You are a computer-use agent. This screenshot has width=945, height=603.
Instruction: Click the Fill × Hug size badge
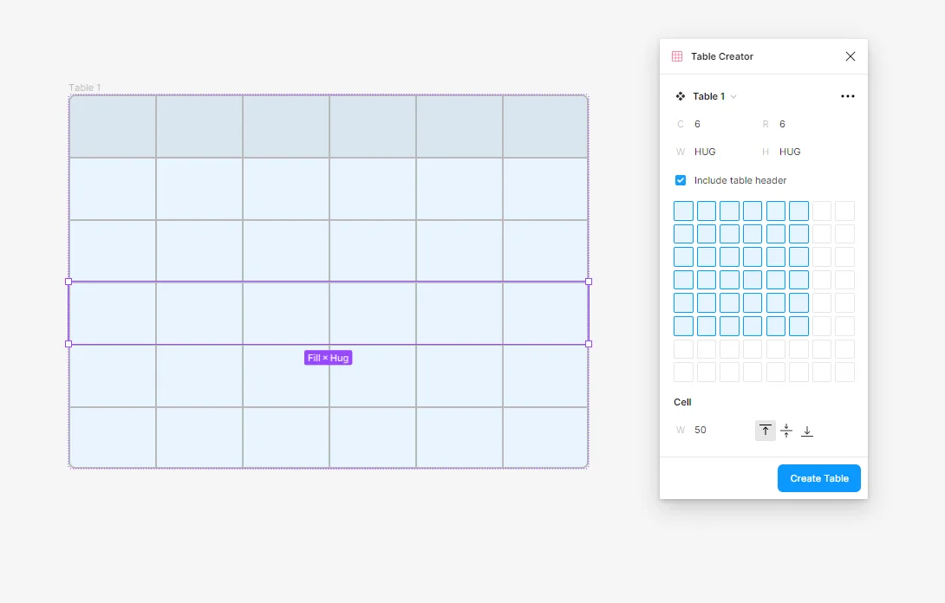coord(328,358)
